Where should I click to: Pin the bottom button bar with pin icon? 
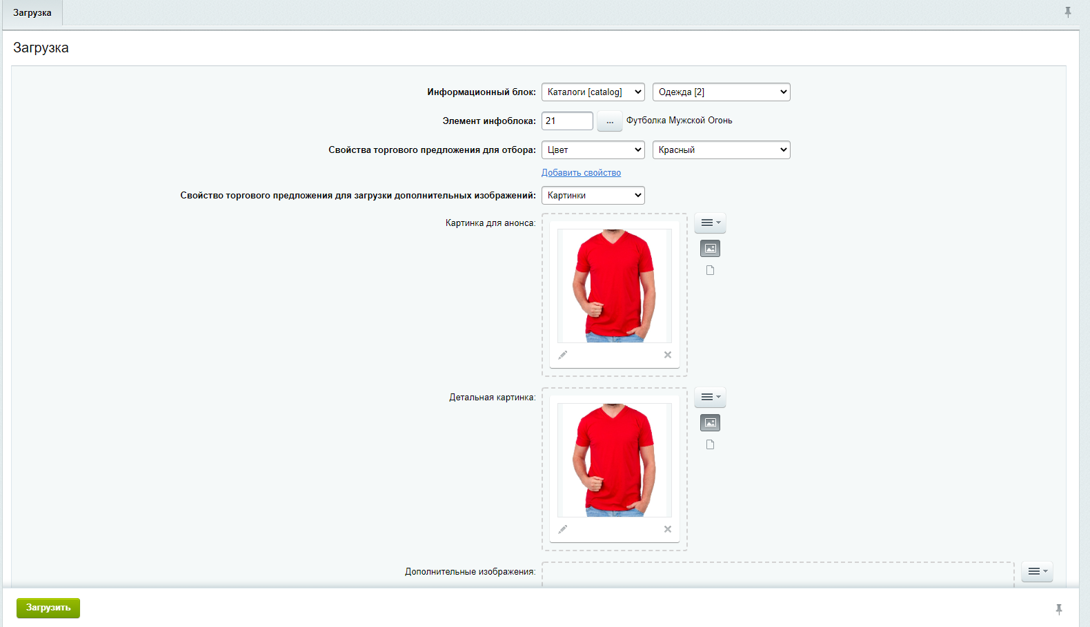point(1058,609)
